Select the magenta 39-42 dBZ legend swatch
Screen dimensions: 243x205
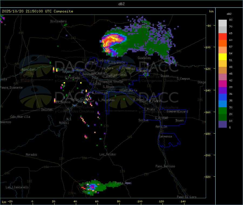click(x=222, y=84)
